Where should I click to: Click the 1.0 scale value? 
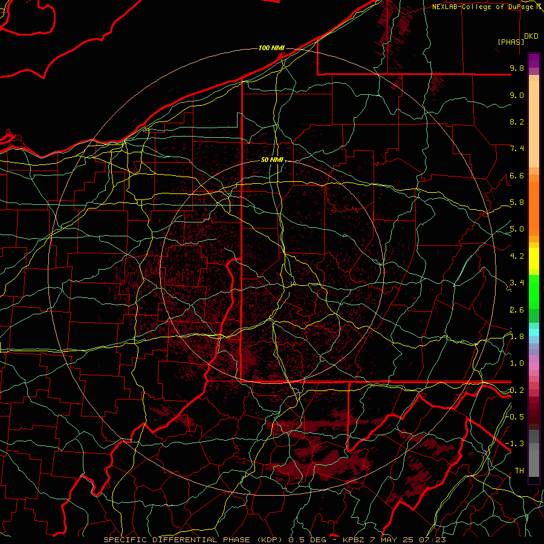[517, 363]
